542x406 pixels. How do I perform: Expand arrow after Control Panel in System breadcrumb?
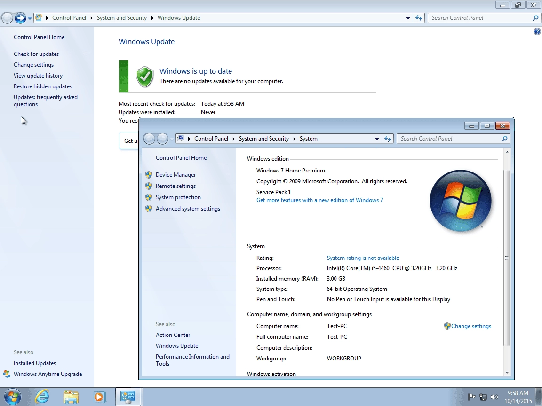click(x=234, y=139)
